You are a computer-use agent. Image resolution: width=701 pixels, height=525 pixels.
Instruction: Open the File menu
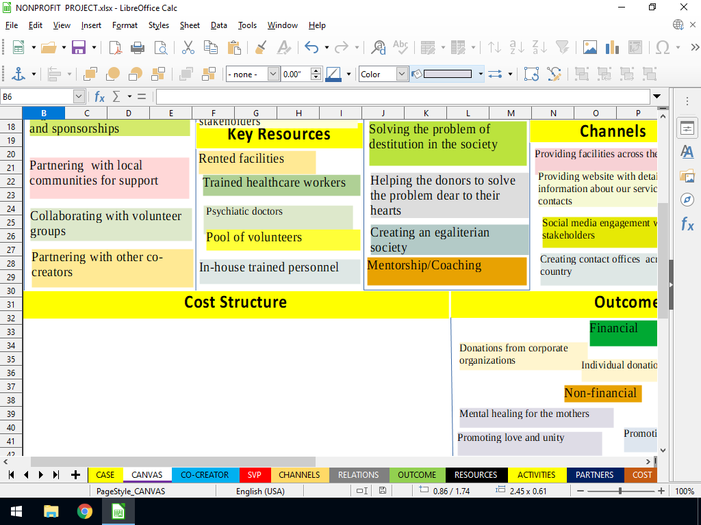click(11, 25)
